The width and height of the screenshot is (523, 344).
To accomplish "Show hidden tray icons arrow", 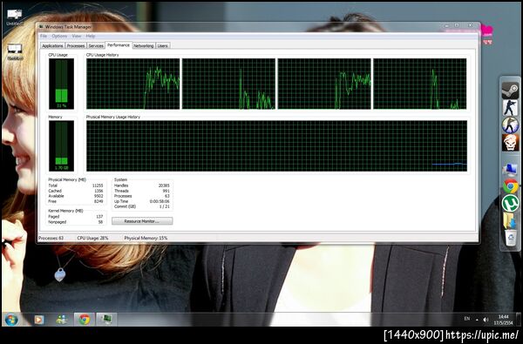I will [x=477, y=320].
